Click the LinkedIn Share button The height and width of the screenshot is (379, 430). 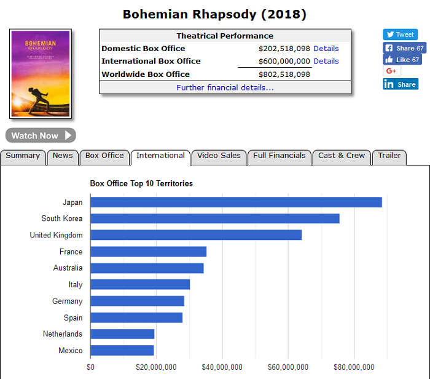click(x=401, y=84)
